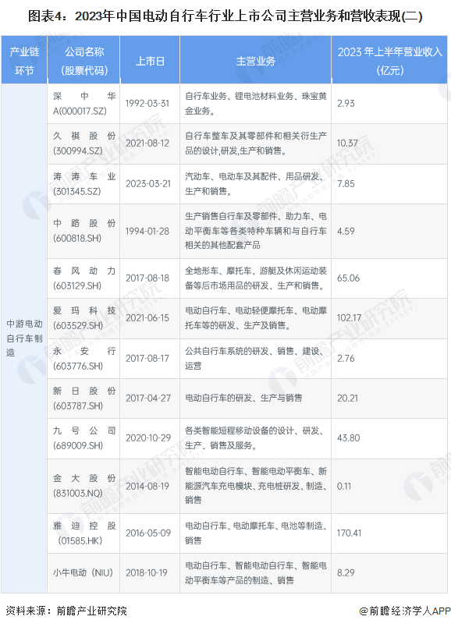Click the 九号公司(689009.SH) cell

(x=83, y=438)
